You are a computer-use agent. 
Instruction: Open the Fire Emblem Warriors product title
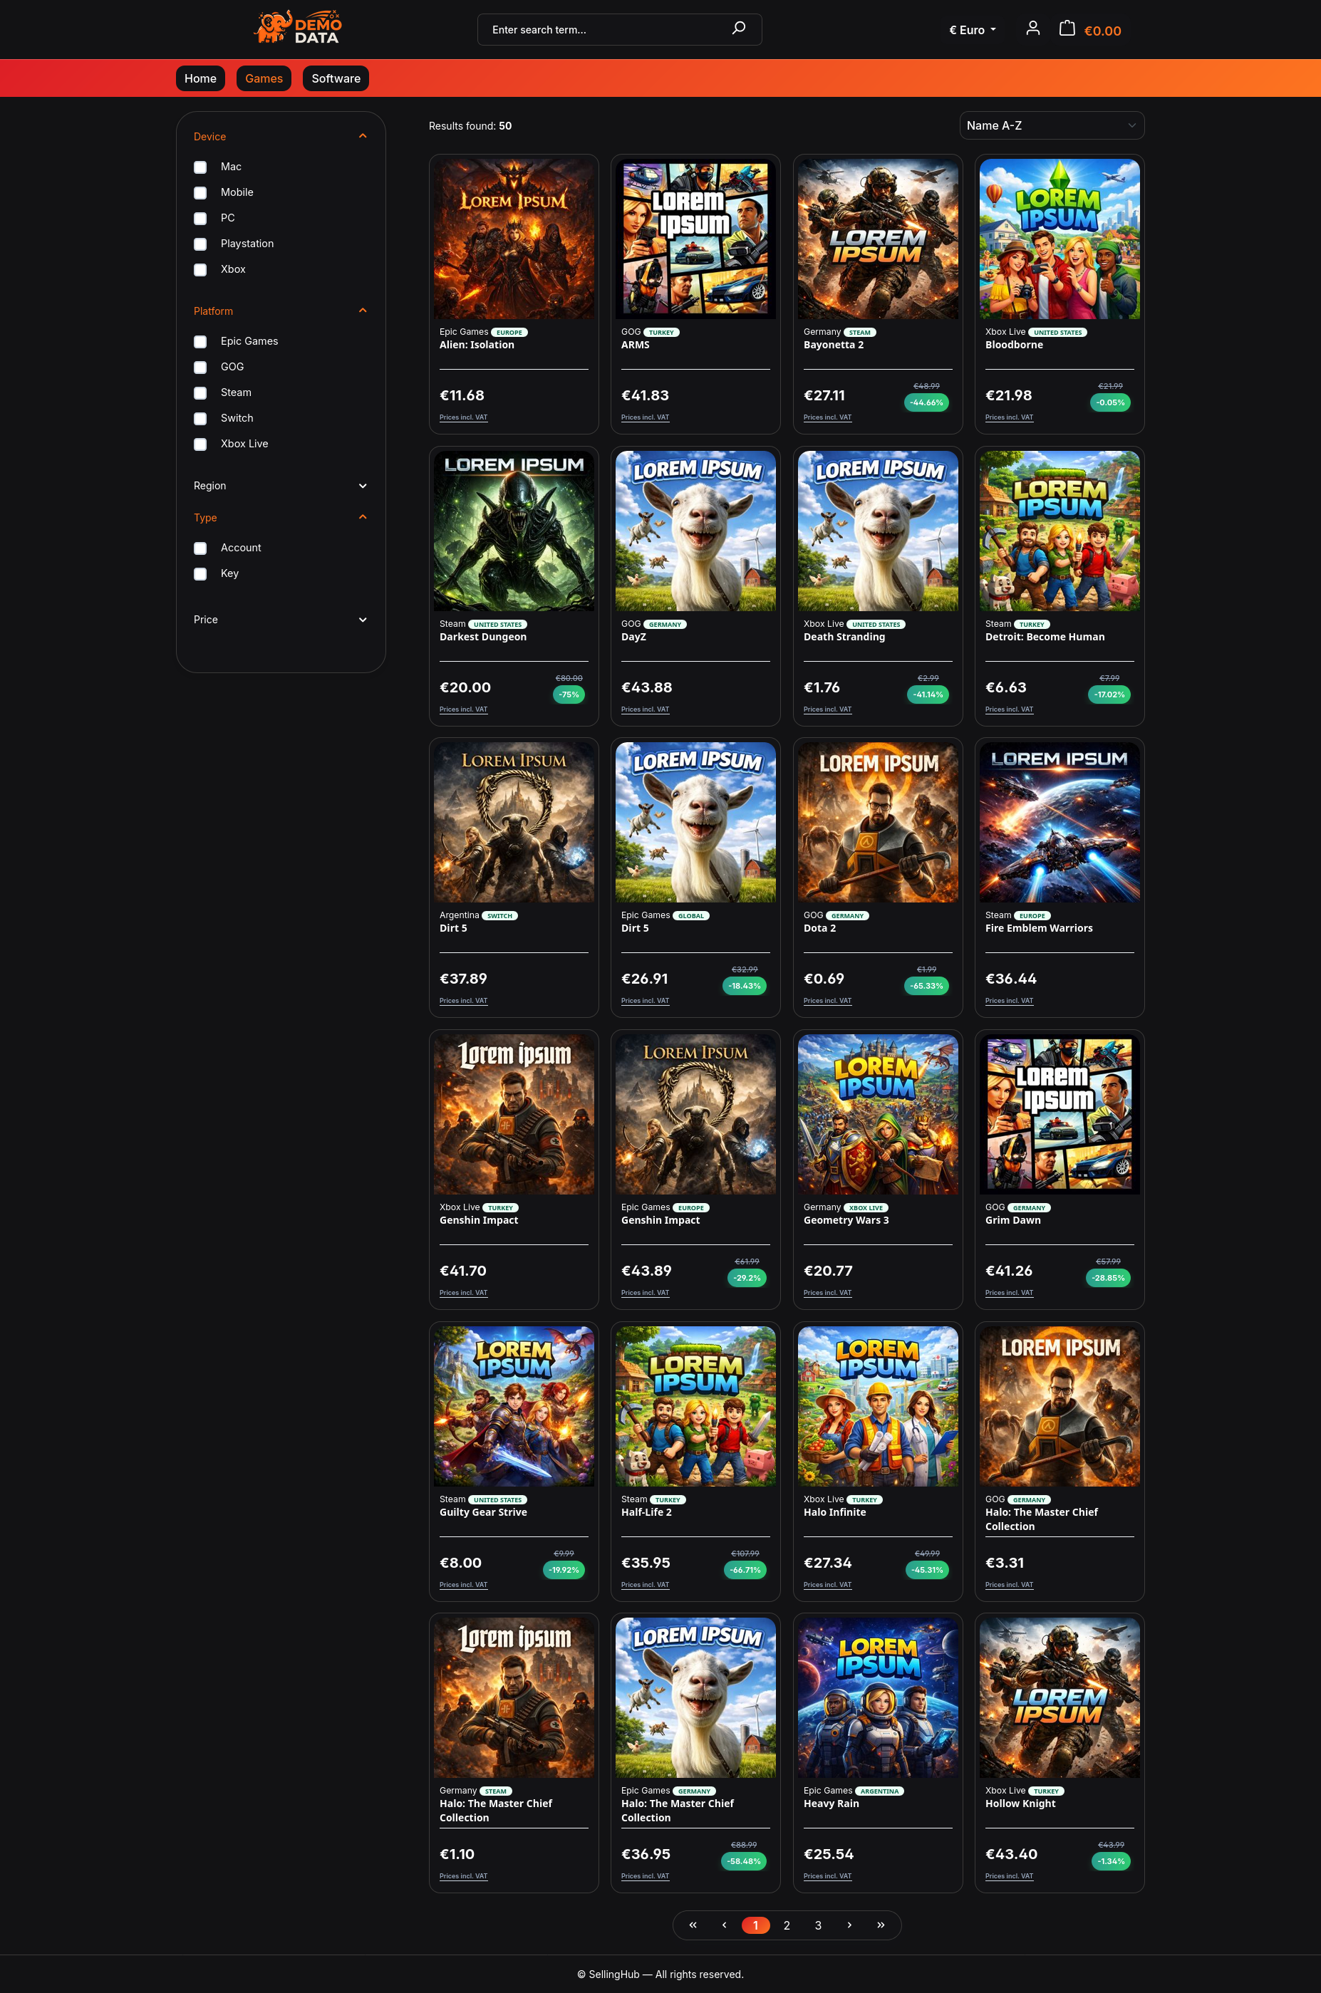click(1039, 928)
